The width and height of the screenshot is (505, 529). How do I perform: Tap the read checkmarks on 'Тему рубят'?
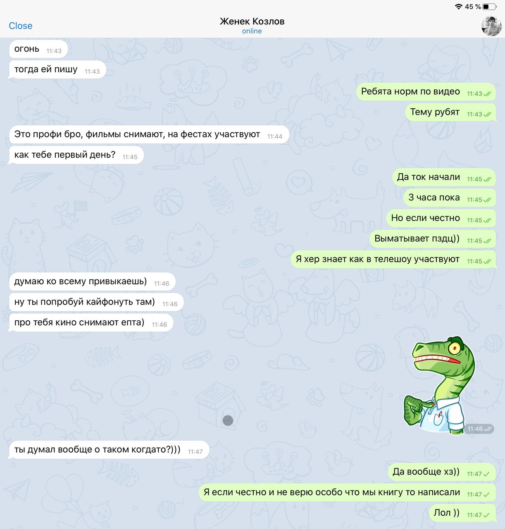(487, 114)
